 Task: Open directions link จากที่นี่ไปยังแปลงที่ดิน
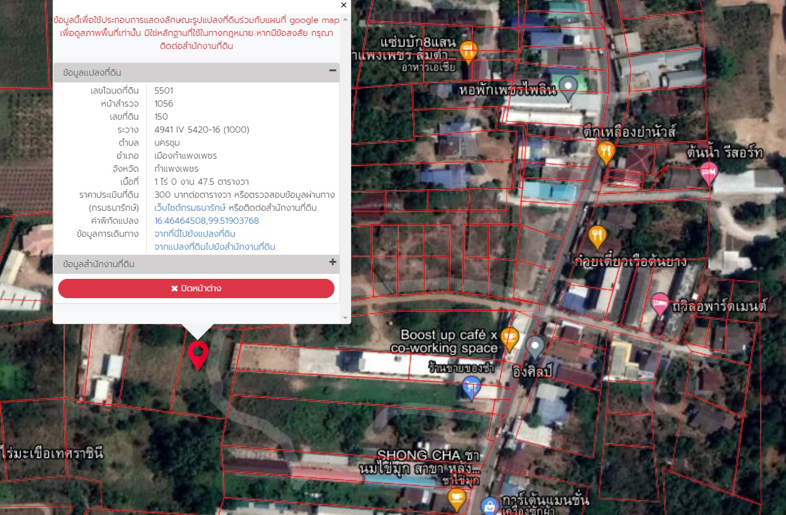coord(194,234)
